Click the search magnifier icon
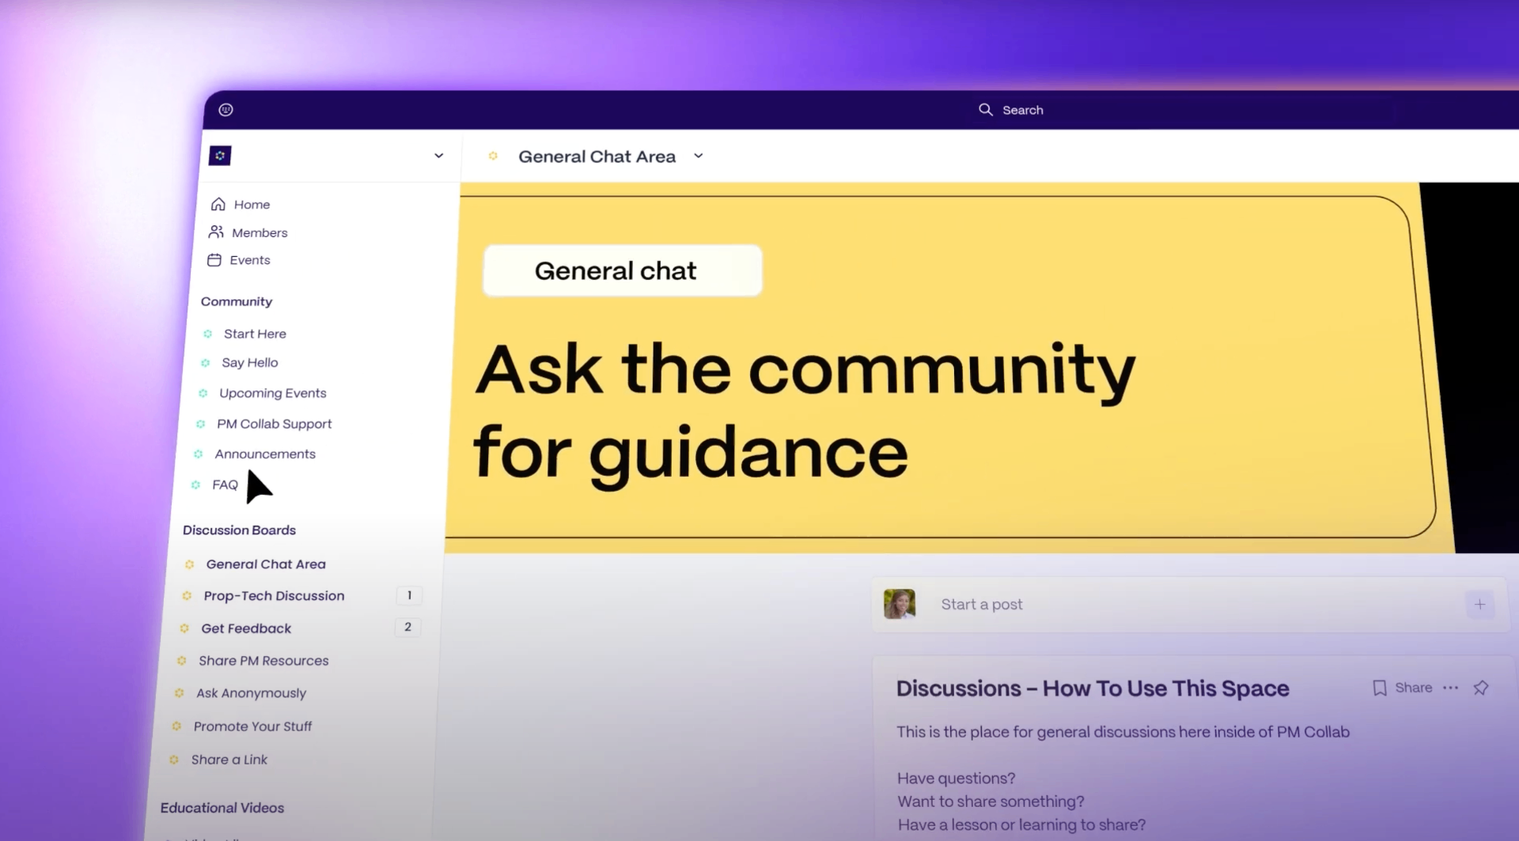 click(x=985, y=110)
